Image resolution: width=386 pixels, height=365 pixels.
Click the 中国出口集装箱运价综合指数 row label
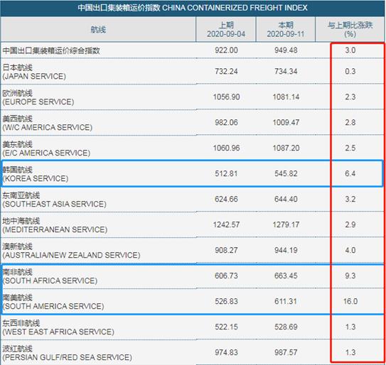coord(51,50)
